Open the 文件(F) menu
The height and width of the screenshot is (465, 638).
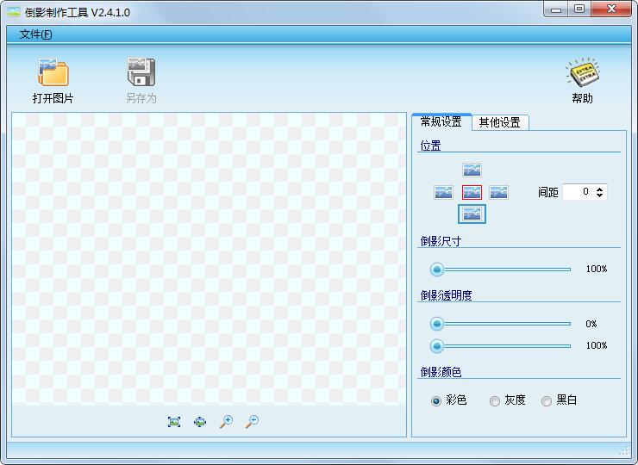coord(36,34)
